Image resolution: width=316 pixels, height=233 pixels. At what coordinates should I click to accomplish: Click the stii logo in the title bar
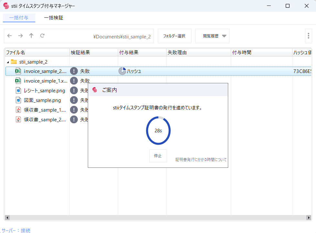tap(6, 6)
